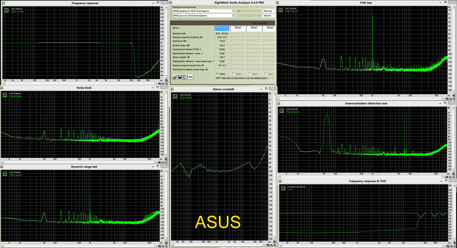Image resolution: width=457 pixels, height=248 pixels.
Task: Click the Test results header bar
Action: pos(222,23)
